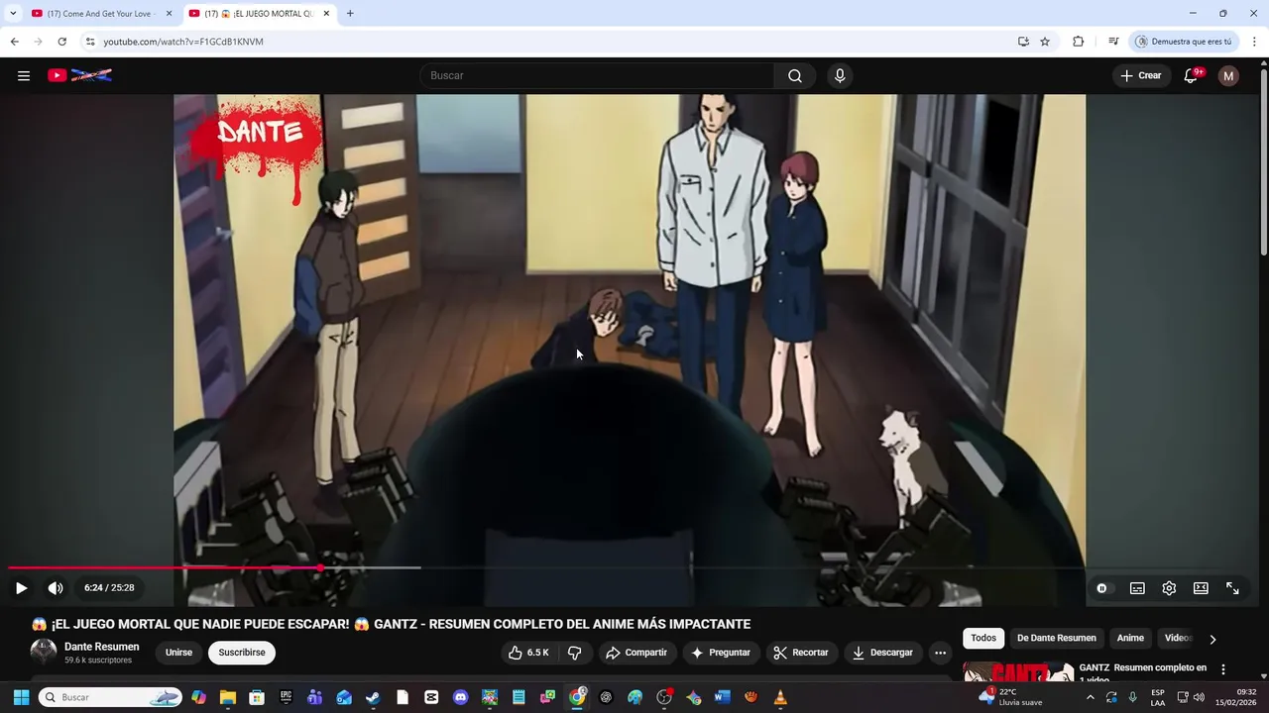Screen dimensions: 1269x713
Task: Click the Recortar clip button
Action: pos(801,653)
